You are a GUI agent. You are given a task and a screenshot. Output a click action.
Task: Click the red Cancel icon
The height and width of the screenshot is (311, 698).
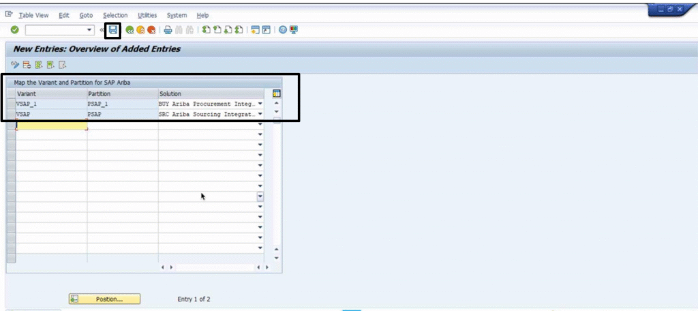(x=151, y=30)
